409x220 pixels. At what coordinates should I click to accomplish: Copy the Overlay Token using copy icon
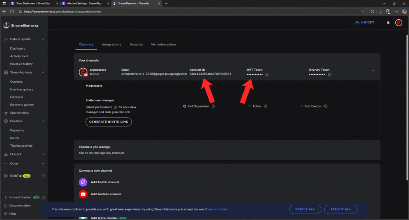(330, 74)
